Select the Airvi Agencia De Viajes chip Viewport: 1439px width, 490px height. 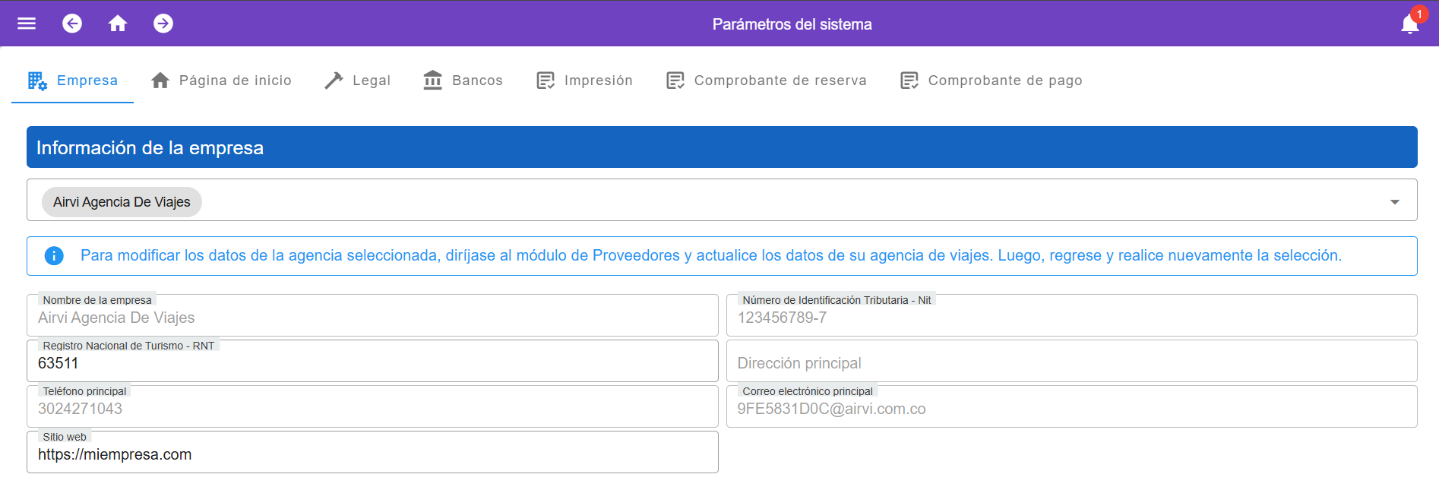(x=122, y=202)
